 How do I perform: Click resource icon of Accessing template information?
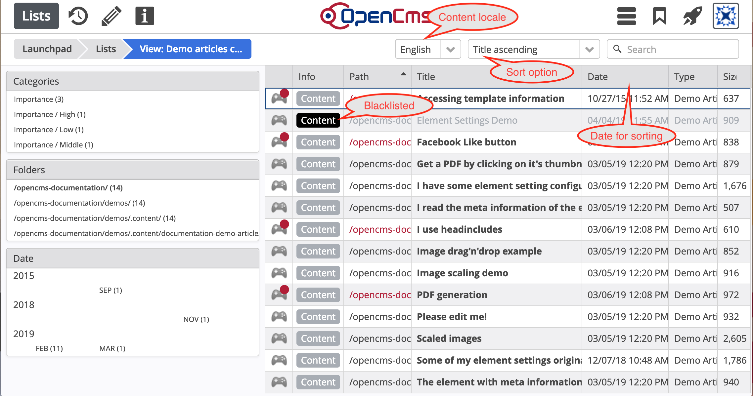tap(279, 98)
